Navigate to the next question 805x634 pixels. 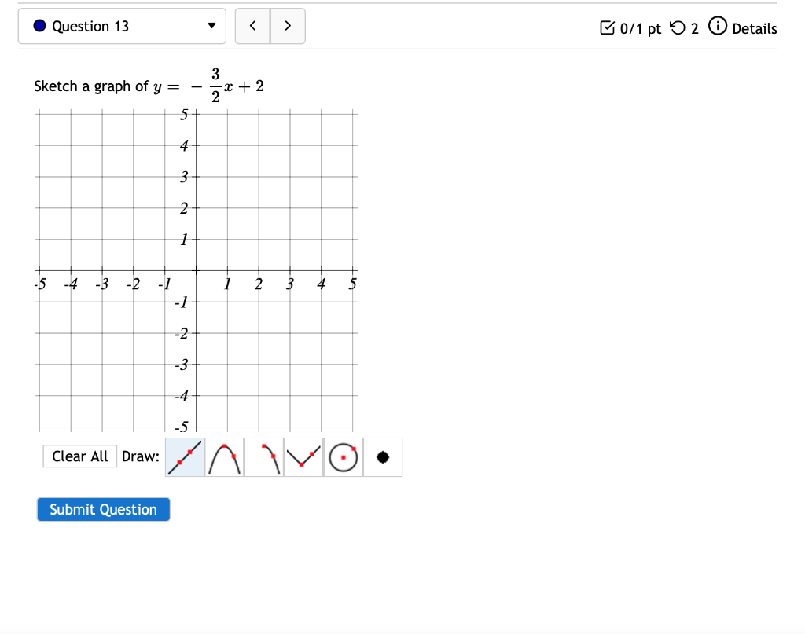coord(288,25)
